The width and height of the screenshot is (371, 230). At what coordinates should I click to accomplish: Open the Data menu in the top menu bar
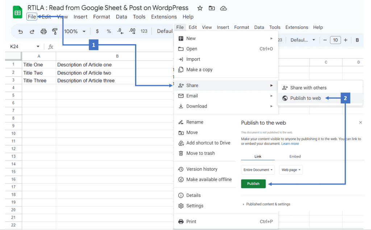coord(121,17)
